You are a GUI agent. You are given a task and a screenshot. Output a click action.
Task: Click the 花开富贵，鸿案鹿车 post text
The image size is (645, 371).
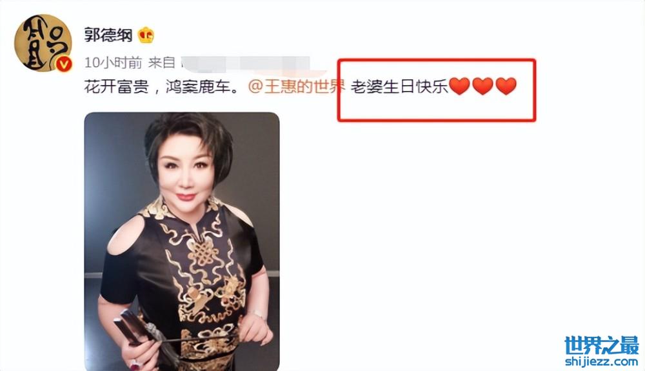pyautogui.click(x=162, y=87)
